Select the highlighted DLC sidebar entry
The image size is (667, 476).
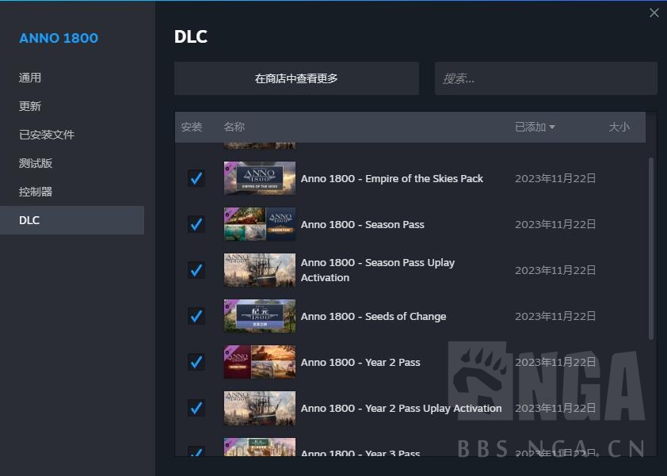[29, 219]
